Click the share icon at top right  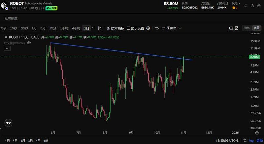coord(252,5)
